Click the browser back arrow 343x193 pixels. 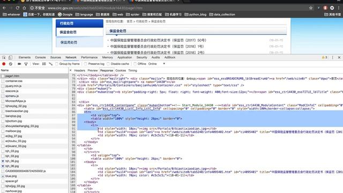(x=4, y=8)
